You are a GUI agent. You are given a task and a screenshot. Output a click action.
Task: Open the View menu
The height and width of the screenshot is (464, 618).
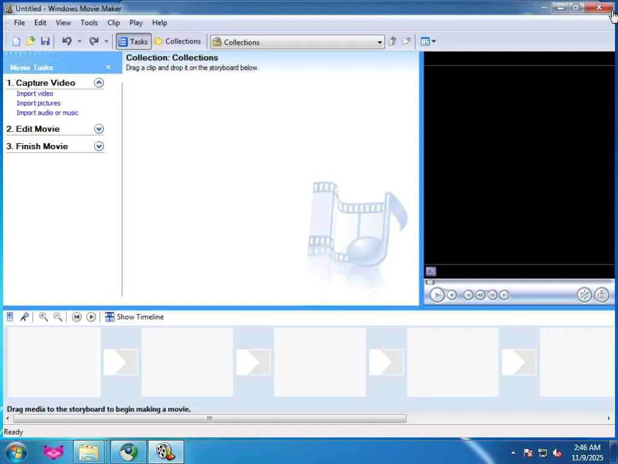63,23
